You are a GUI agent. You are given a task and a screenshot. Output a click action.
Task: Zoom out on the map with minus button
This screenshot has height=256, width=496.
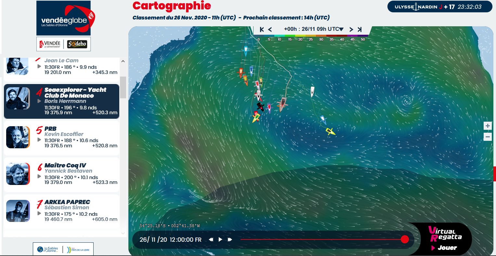click(x=488, y=137)
